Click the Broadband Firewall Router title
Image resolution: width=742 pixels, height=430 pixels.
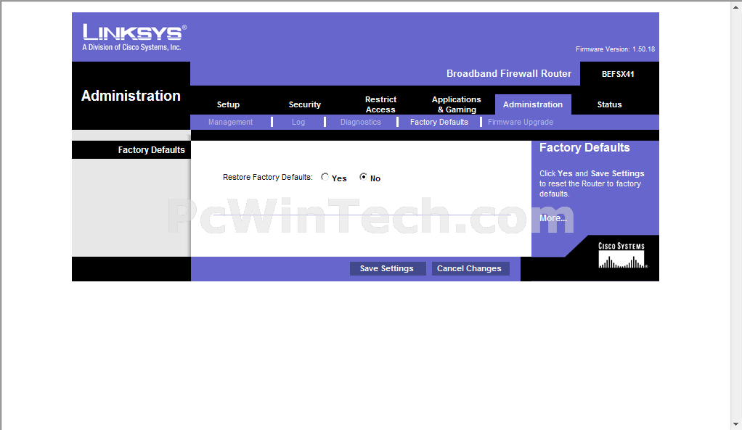(x=509, y=74)
